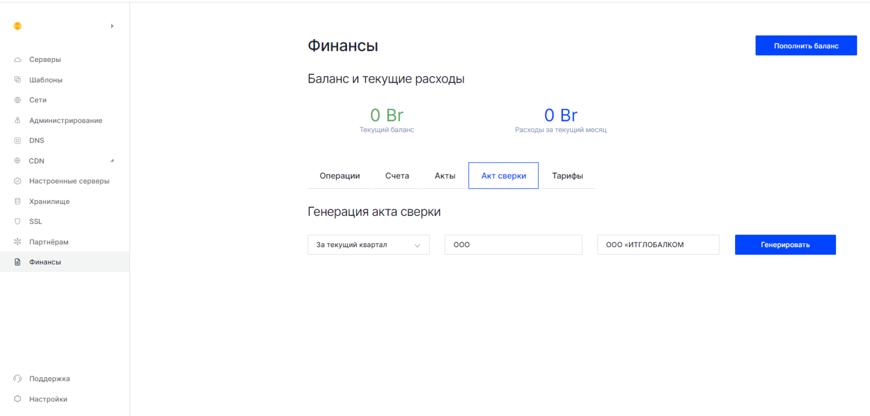Click the gear icon beside Настройки
The width and height of the screenshot is (870, 416).
coord(17,399)
